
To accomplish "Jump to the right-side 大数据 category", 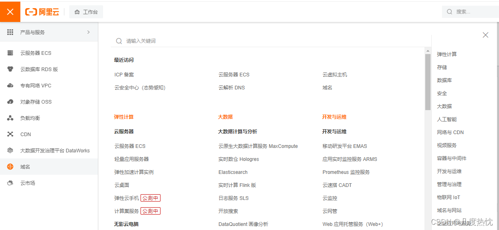I will pos(444,106).
